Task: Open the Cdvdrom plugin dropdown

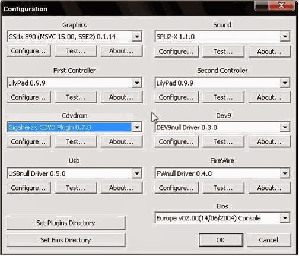Action: 137,127
